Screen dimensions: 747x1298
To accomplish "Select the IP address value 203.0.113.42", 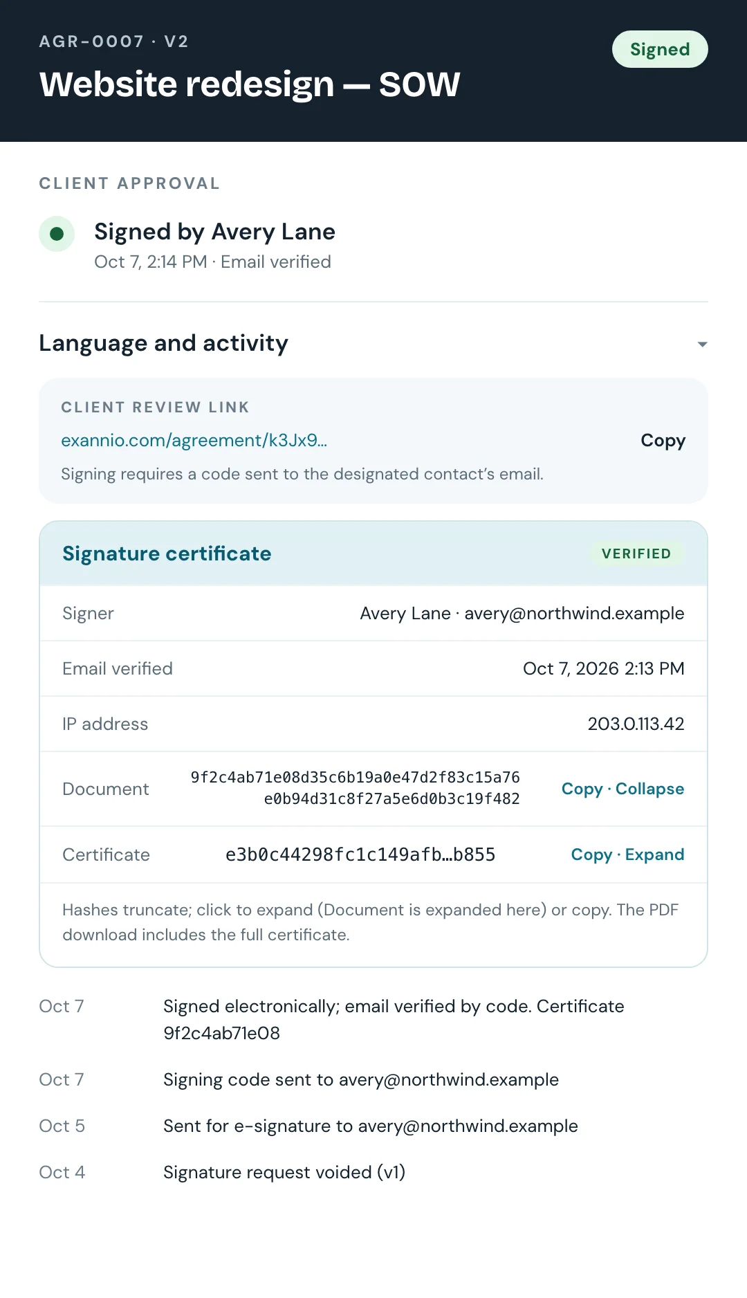I will pos(636,724).
